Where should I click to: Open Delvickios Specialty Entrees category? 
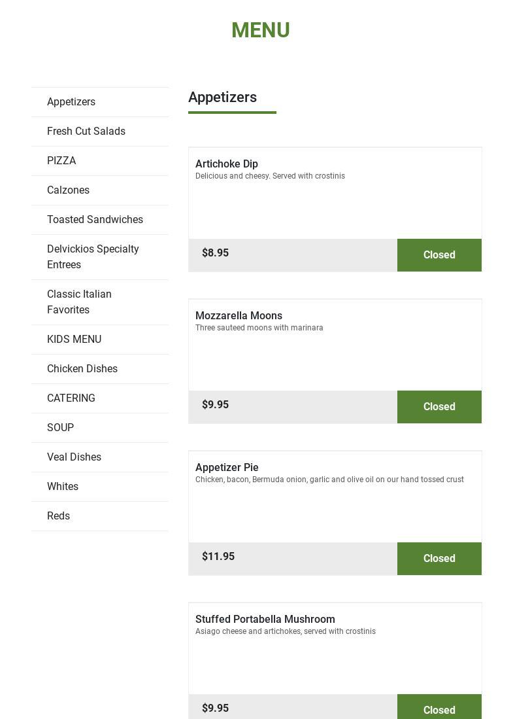(x=93, y=257)
